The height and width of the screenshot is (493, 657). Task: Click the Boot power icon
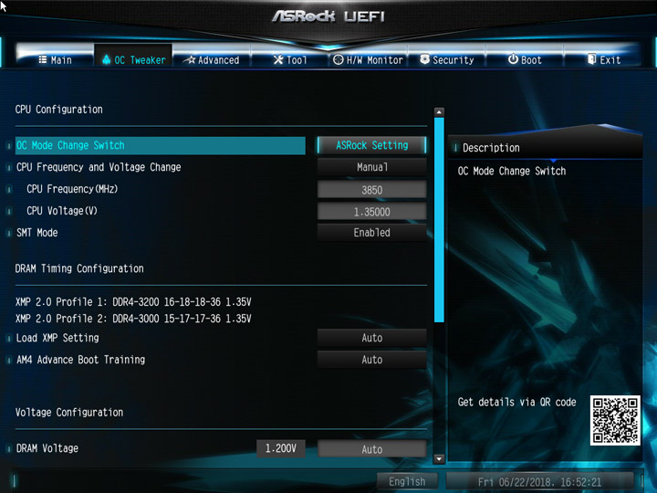tap(513, 59)
